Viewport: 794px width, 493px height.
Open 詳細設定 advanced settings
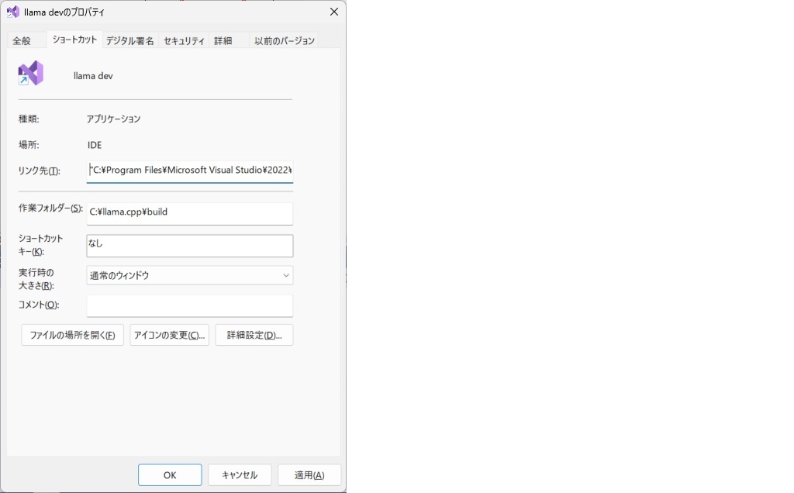click(254, 335)
